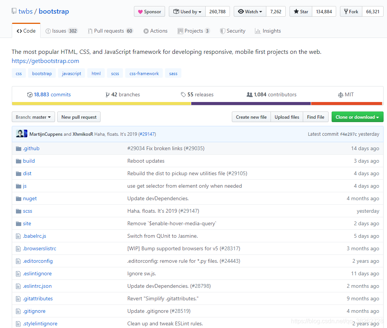Click the js folder icon

point(19,186)
